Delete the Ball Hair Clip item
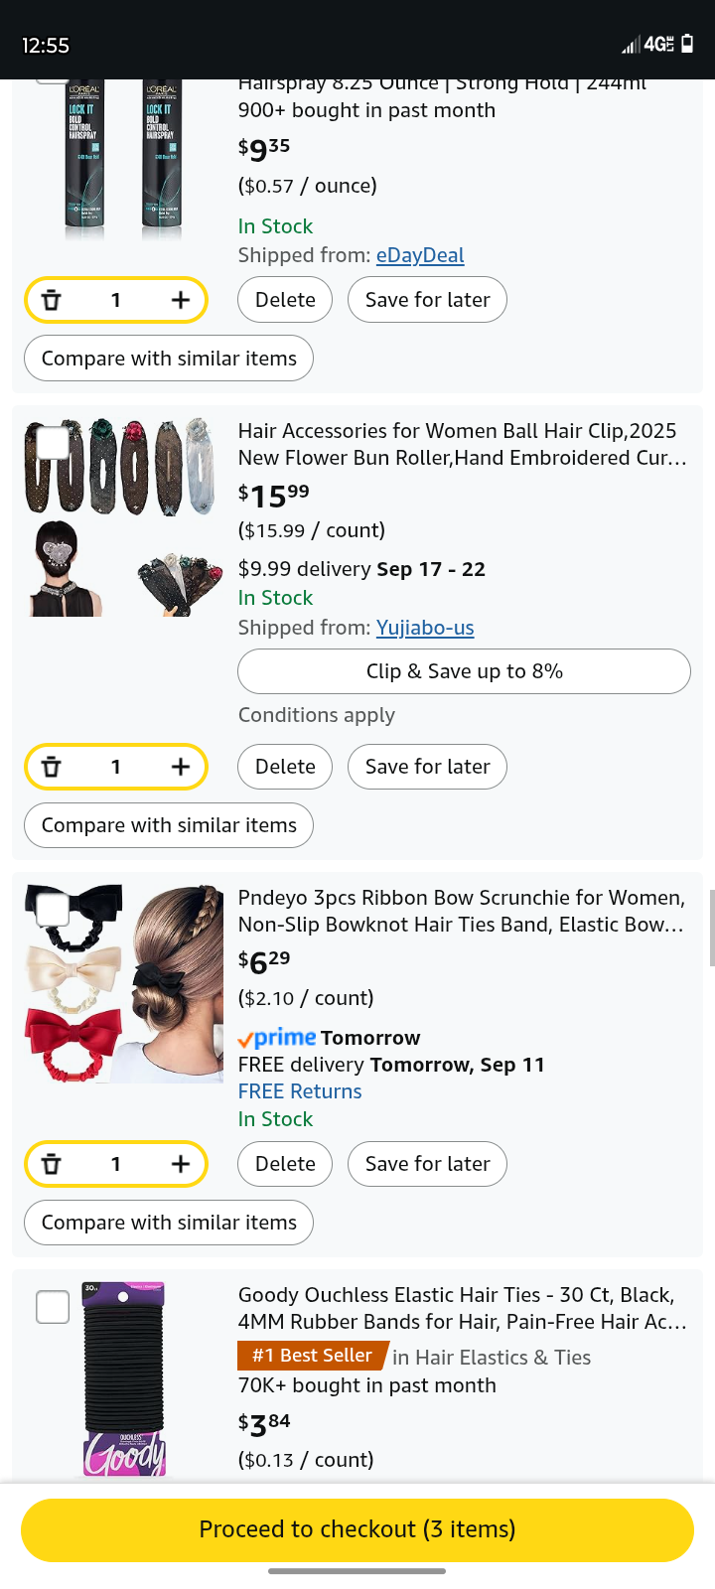 [x=285, y=767]
